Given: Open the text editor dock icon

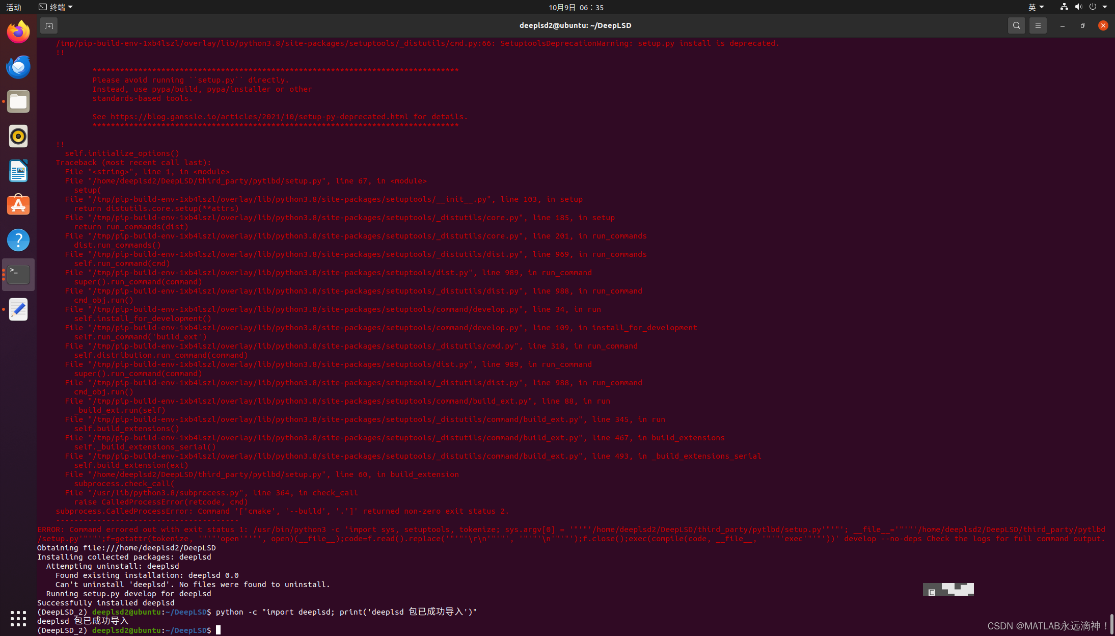Looking at the screenshot, I should [x=18, y=309].
